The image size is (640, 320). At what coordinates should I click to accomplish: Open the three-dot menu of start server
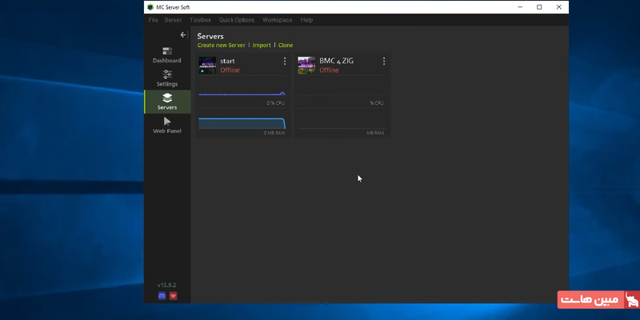(285, 62)
